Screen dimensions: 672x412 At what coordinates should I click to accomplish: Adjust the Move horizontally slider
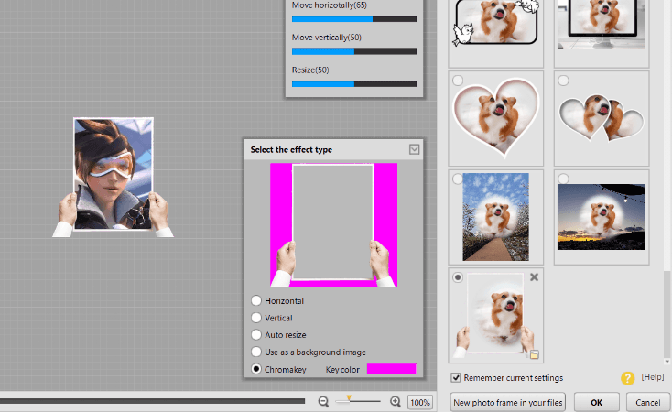(354, 19)
